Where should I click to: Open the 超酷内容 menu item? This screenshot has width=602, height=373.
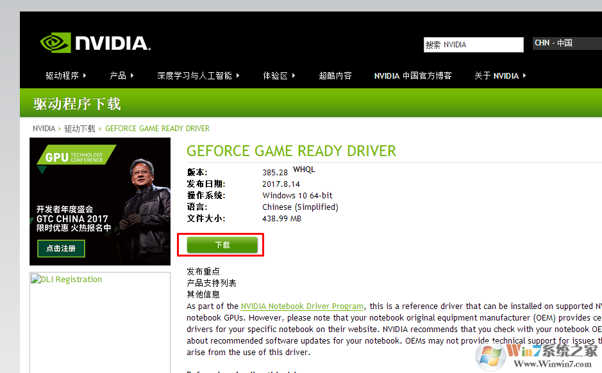click(335, 76)
